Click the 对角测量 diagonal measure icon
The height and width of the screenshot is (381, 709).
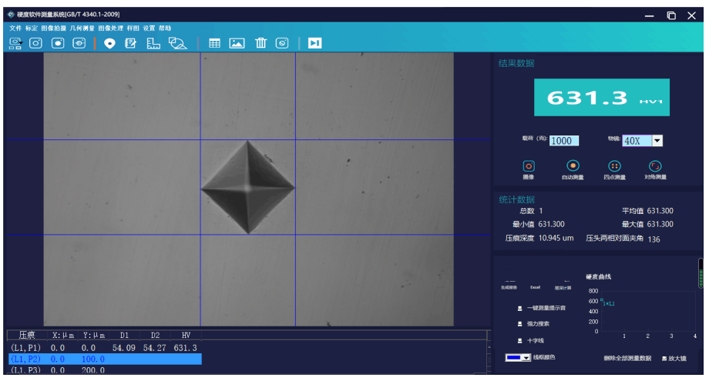click(x=655, y=165)
